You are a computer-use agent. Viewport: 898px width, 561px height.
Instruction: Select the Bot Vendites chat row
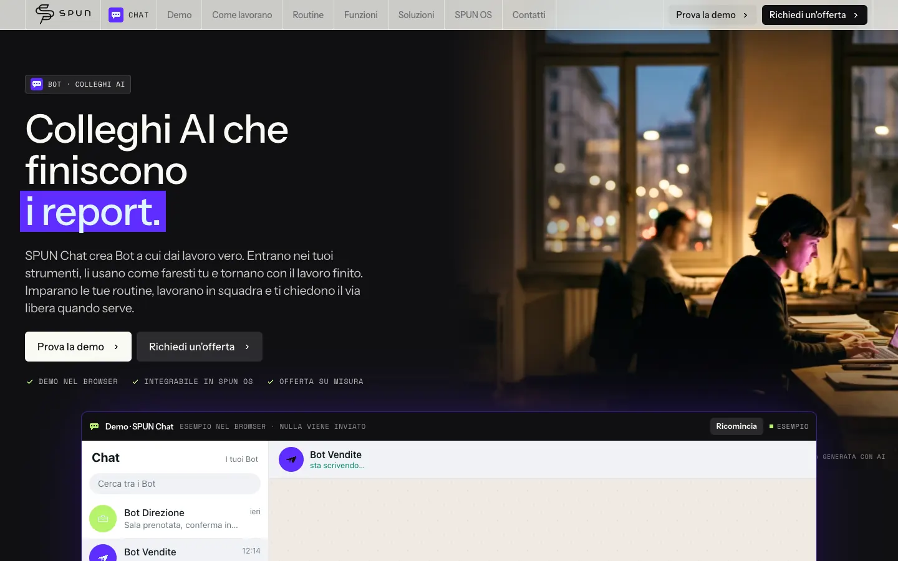click(x=175, y=551)
